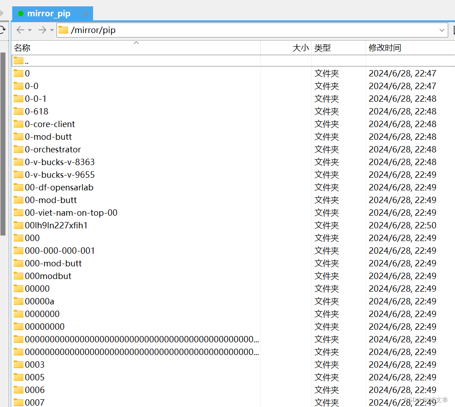Click the 文件夹 type cell of '00000a'
This screenshot has width=455, height=407.
[327, 301]
